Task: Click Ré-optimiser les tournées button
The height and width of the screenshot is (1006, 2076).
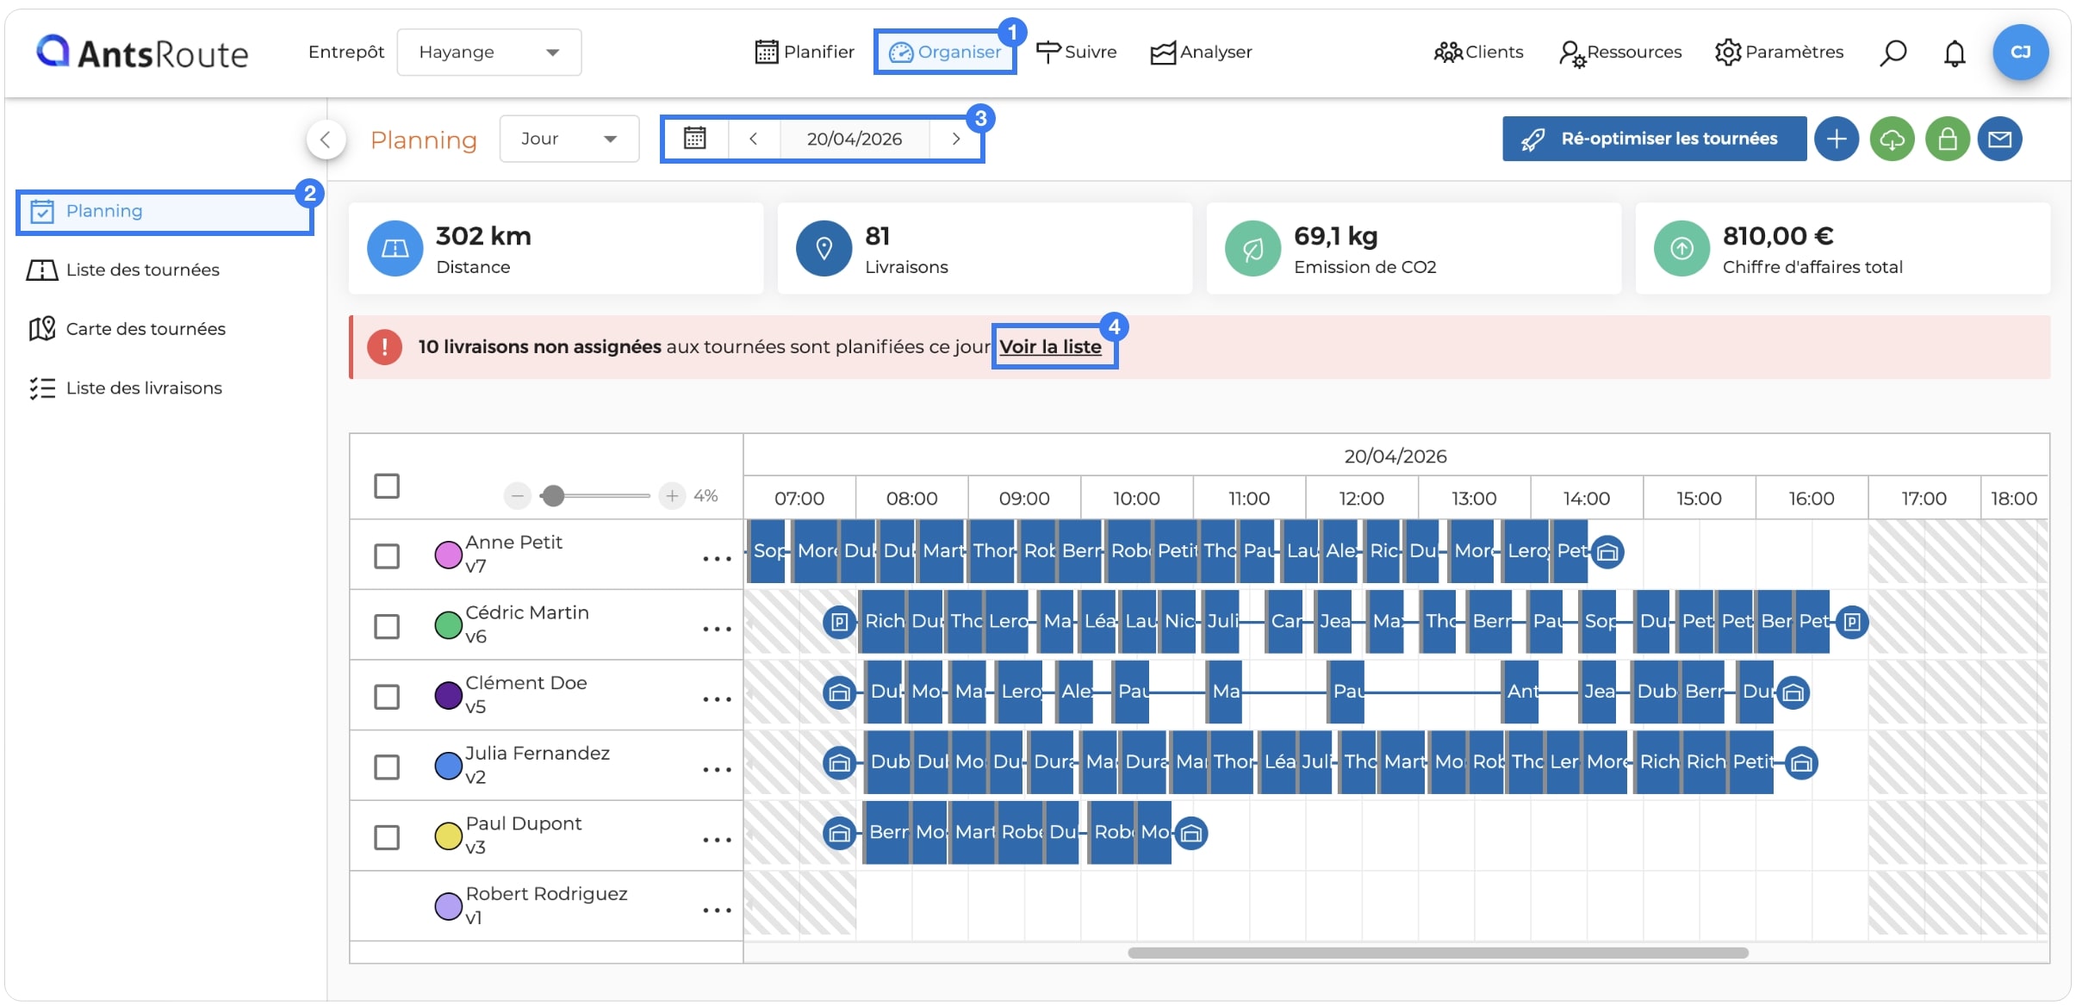Action: 1654,139
